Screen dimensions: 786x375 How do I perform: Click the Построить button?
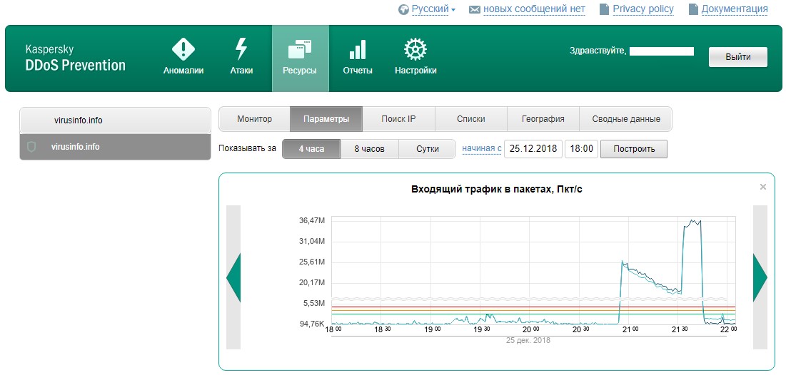(634, 149)
